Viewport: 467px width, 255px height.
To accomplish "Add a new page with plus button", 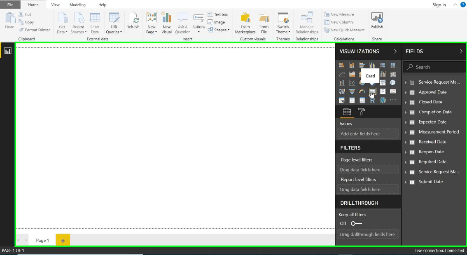I will tap(63, 240).
